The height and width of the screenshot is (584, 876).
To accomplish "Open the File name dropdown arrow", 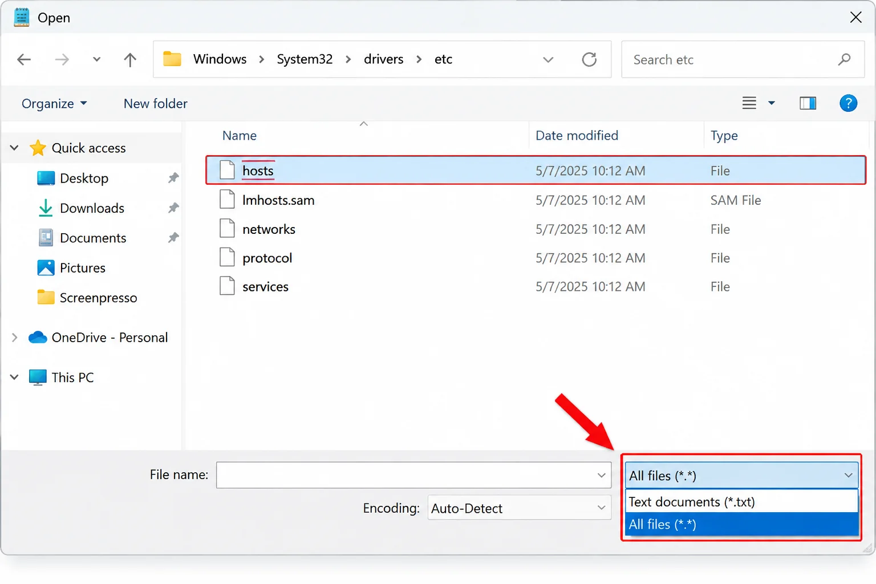I will (602, 475).
